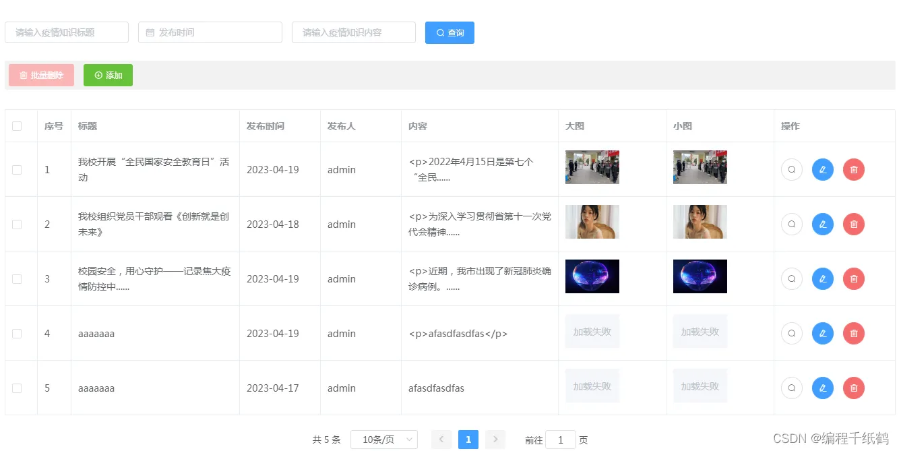Image resolution: width=899 pixels, height=451 pixels.
Task: Click title 校园安全，用心守护
Action: click(x=154, y=279)
